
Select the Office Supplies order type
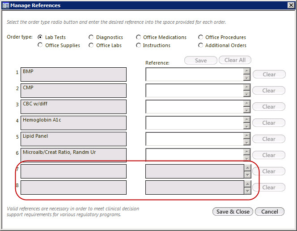pyautogui.click(x=40, y=45)
